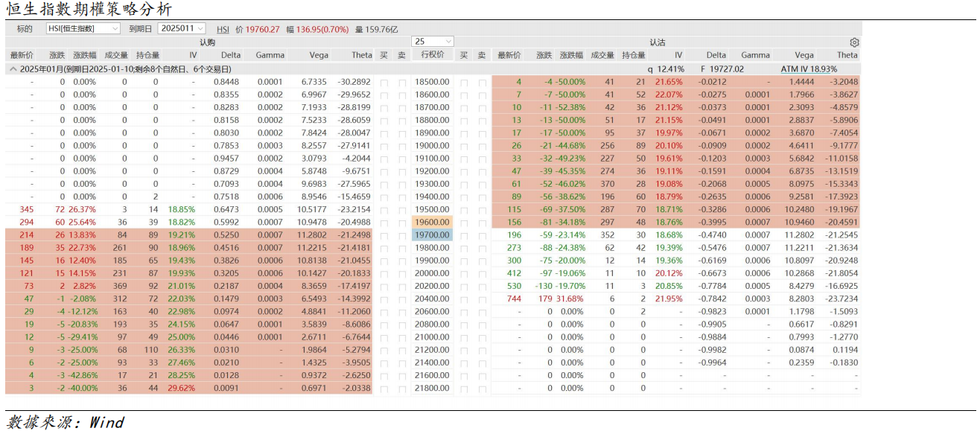Sort by the 行权价 column header
Viewport: 980px width, 434px height.
pyautogui.click(x=433, y=55)
